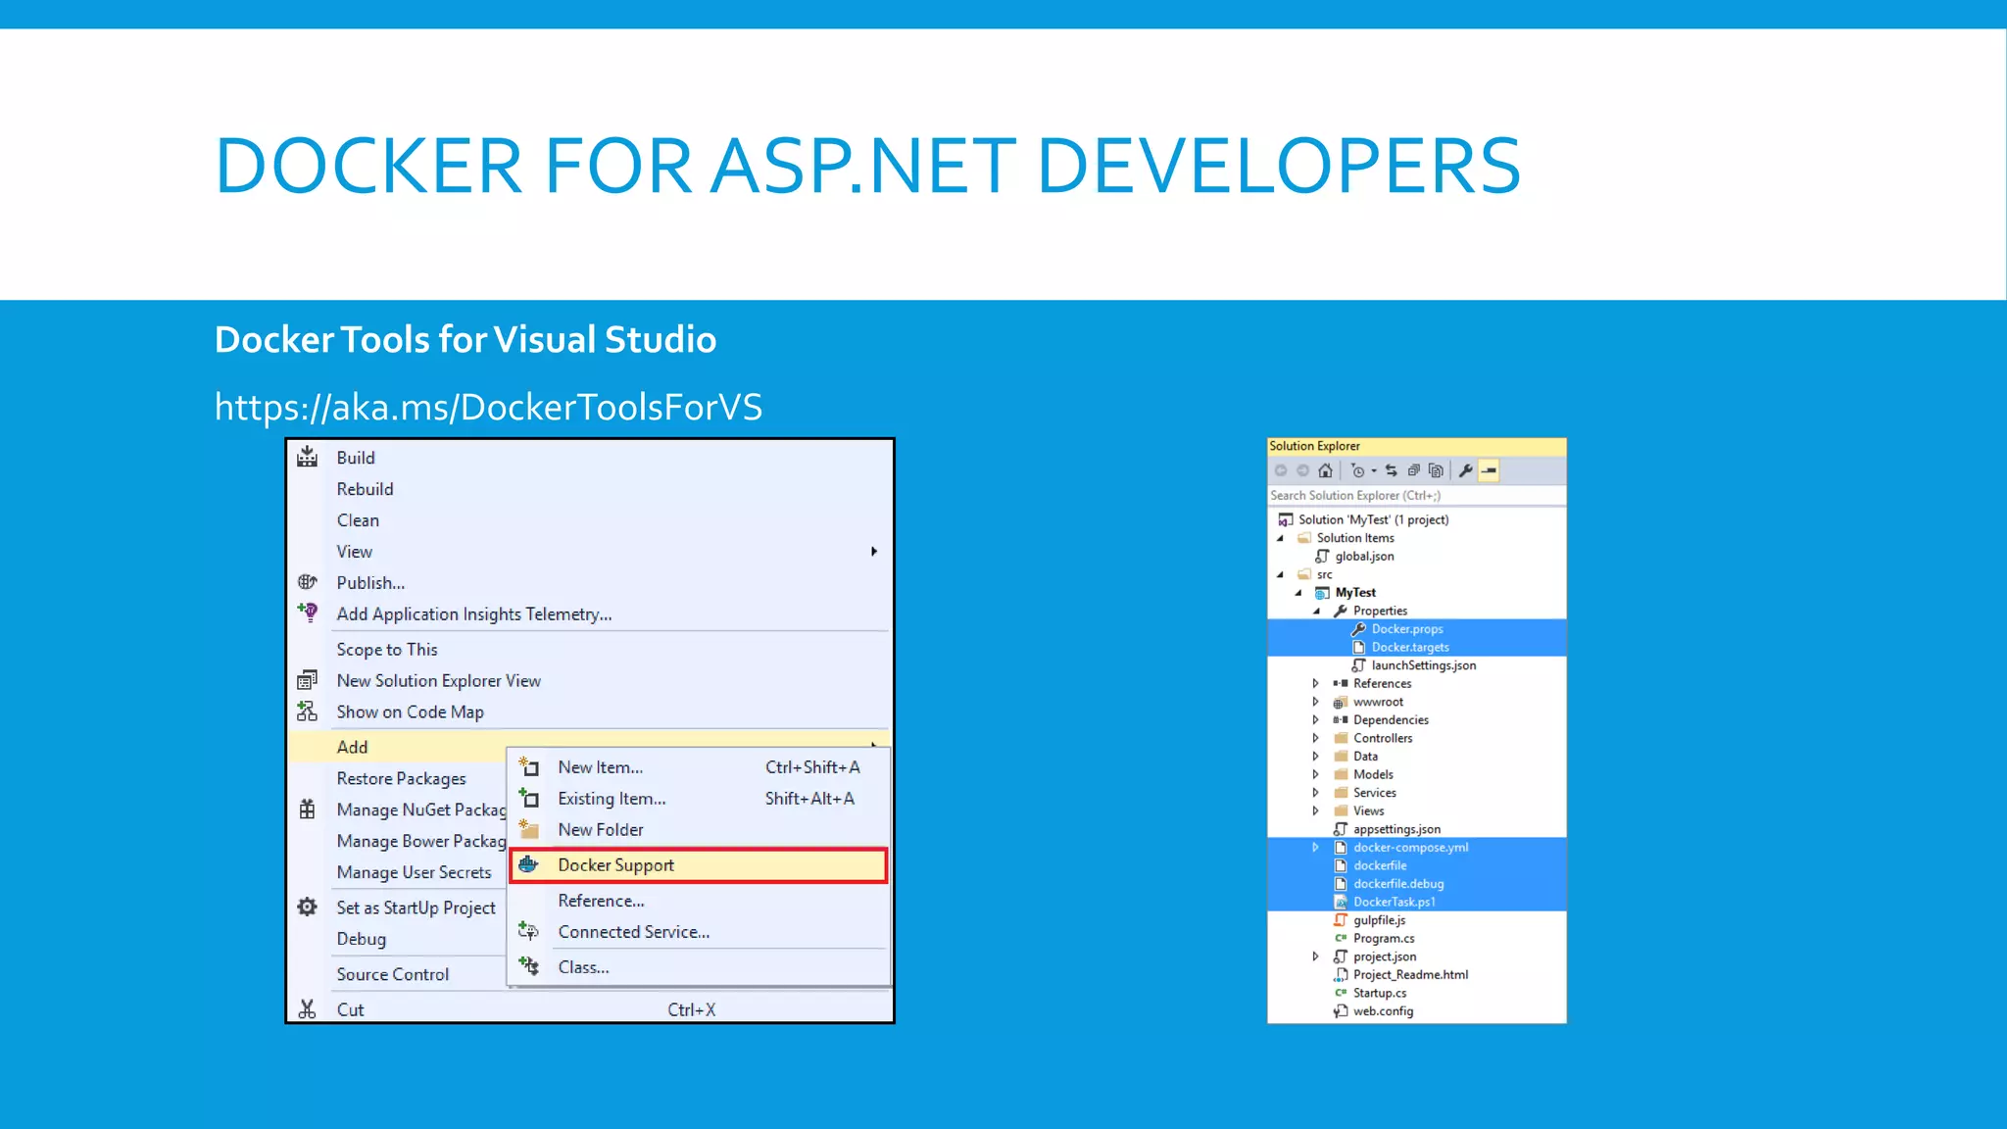Expand the Models folder arrow
The width and height of the screenshot is (2007, 1129).
click(1316, 774)
